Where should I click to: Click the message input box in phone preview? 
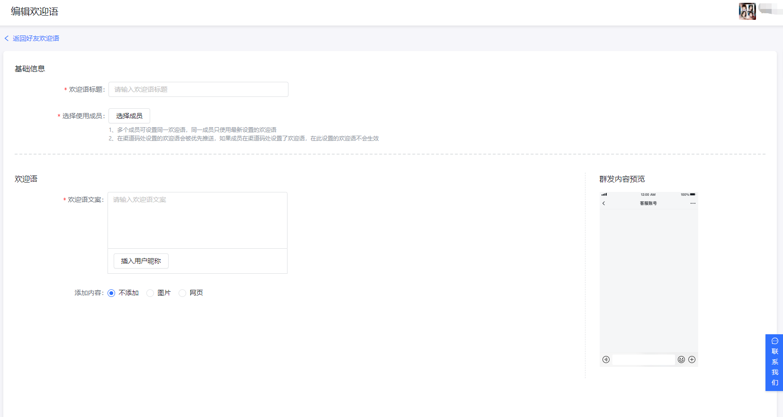tap(643, 359)
